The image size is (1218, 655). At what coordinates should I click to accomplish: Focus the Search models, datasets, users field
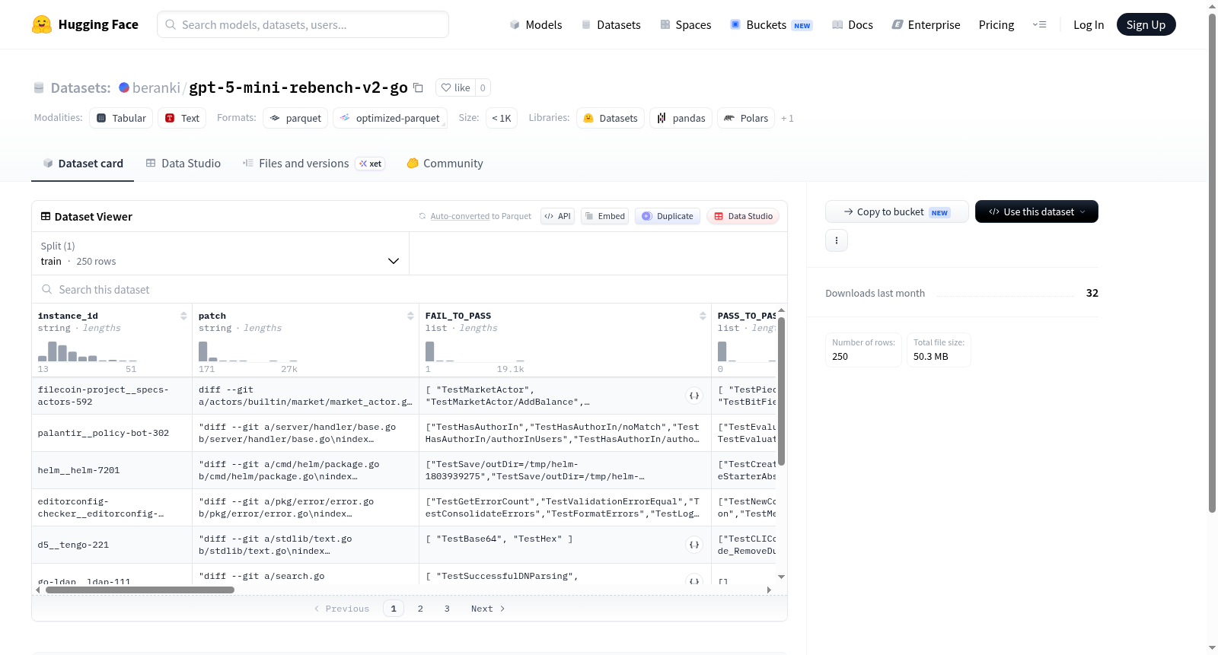(303, 24)
